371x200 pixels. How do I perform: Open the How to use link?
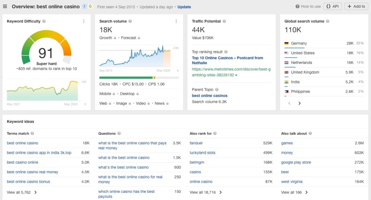pos(308,6)
